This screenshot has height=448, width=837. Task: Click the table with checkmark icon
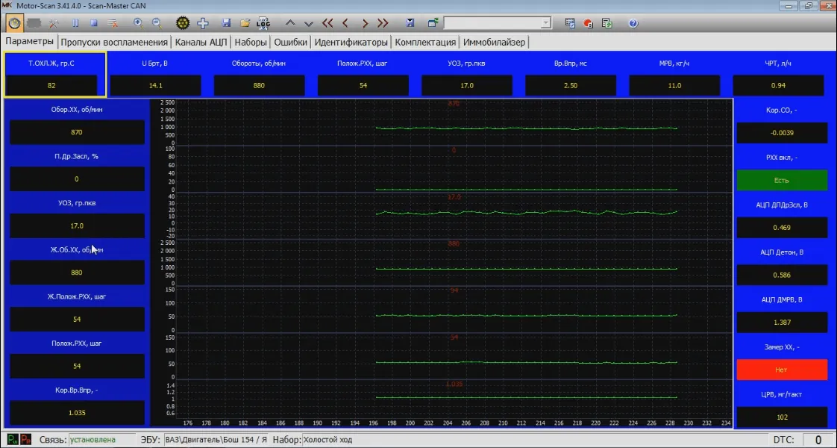(x=570, y=23)
